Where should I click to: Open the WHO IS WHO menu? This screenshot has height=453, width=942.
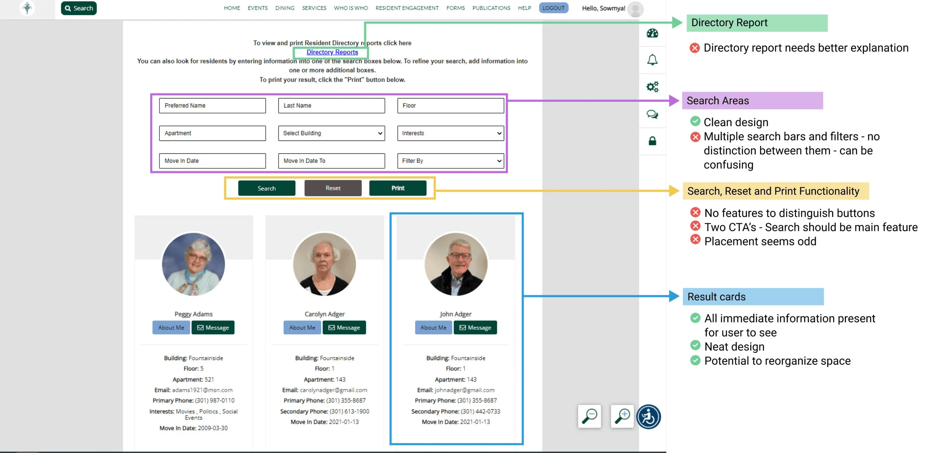point(351,8)
